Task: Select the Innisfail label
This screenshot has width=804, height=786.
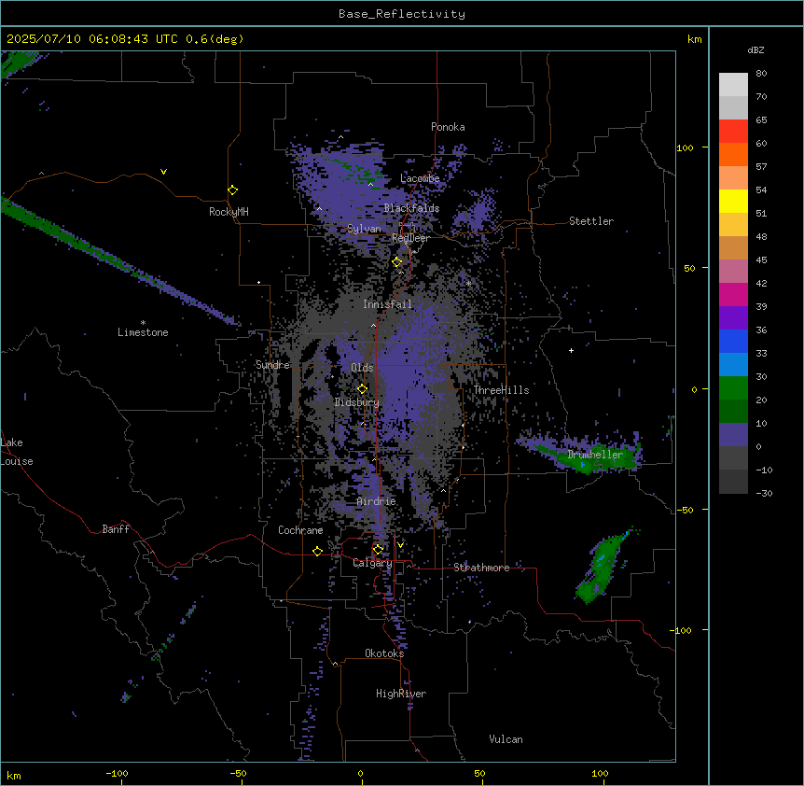Action: [x=388, y=304]
